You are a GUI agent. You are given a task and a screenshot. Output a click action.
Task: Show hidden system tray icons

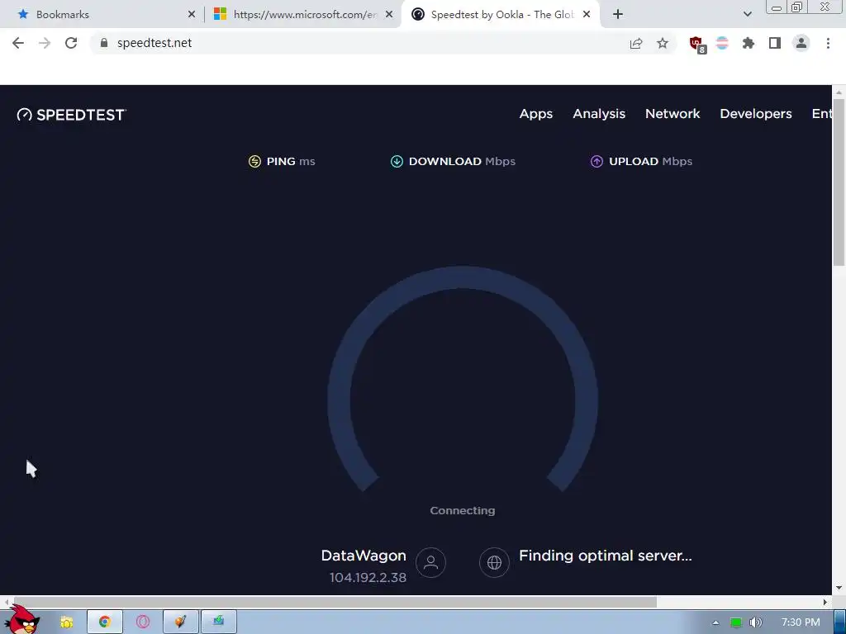coord(715,622)
